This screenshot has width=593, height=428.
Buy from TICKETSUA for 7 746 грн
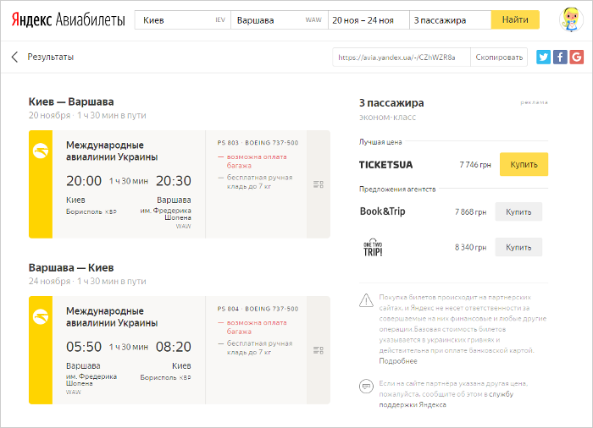tap(524, 164)
